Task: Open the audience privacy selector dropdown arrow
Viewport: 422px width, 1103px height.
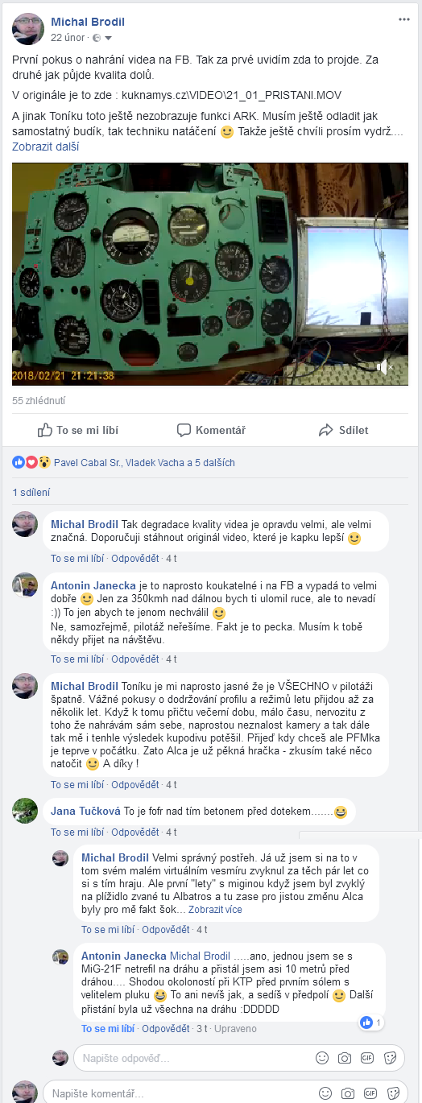Action: (108, 38)
